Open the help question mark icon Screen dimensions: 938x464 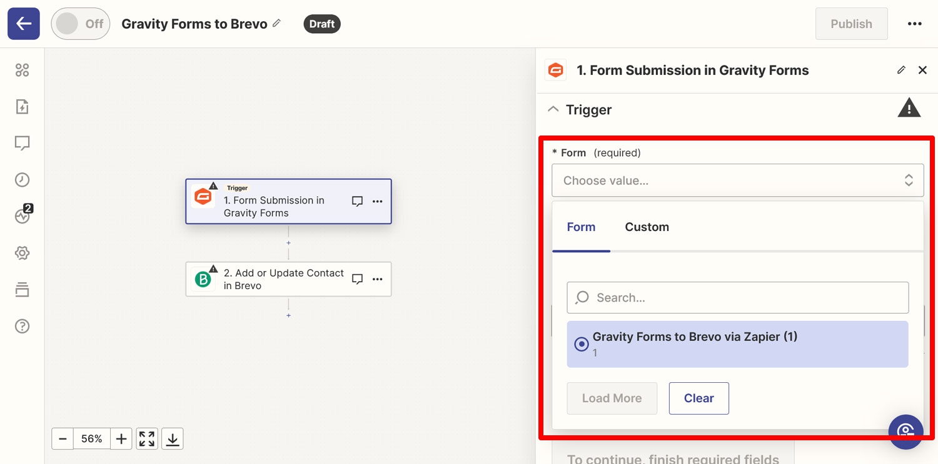pyautogui.click(x=22, y=326)
